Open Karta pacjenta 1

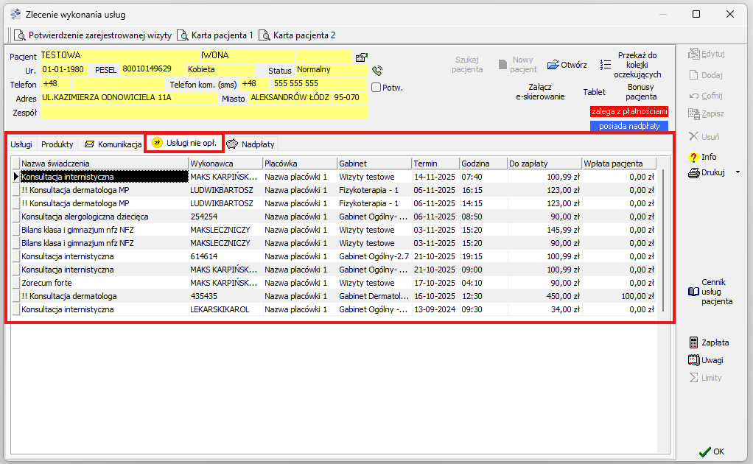click(215, 35)
